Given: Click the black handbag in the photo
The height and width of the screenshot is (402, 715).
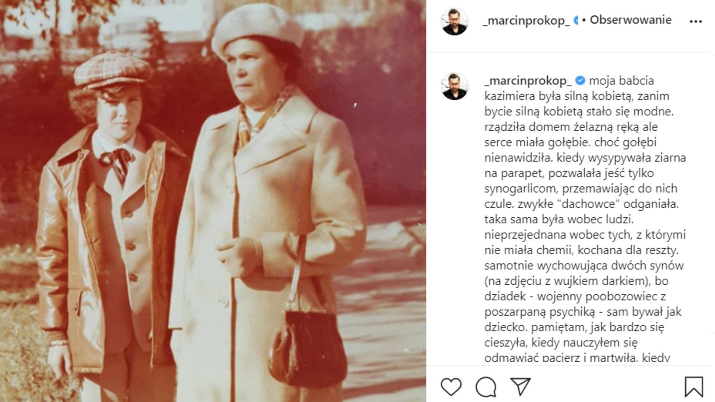Looking at the screenshot, I should click(x=306, y=344).
